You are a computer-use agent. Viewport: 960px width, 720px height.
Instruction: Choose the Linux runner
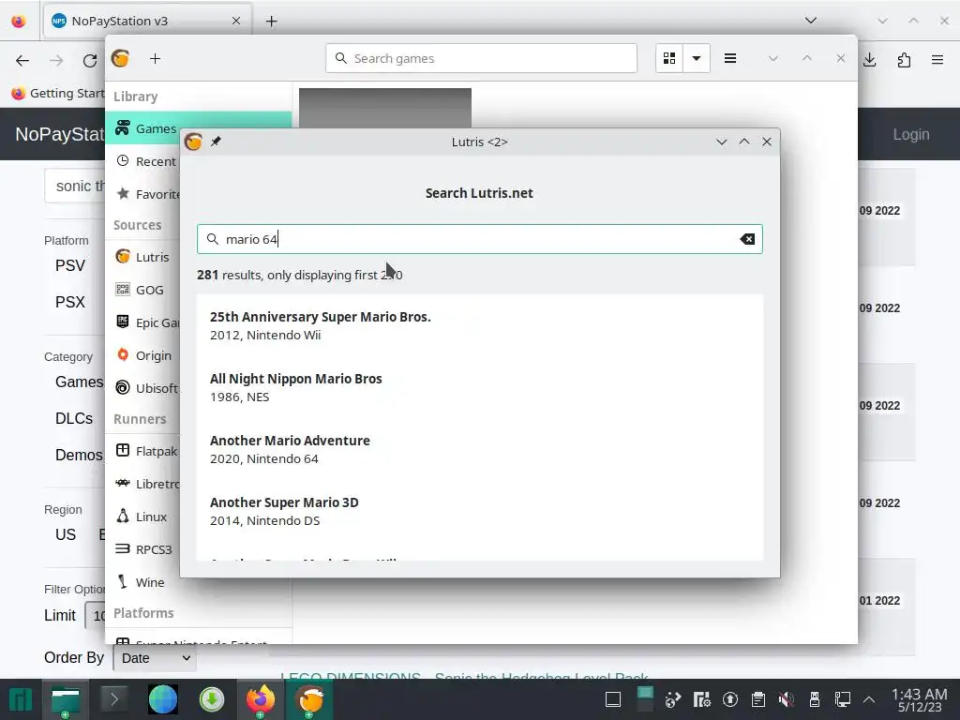[x=142, y=517]
